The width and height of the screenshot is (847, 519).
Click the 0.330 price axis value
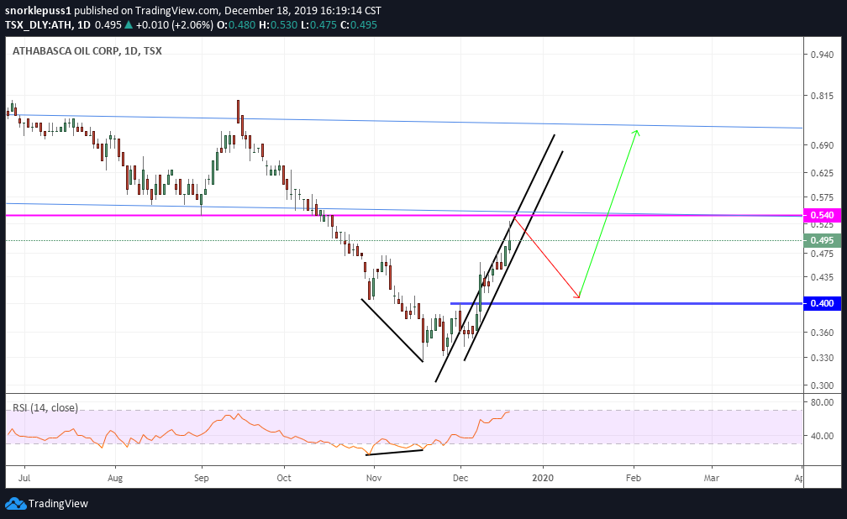(822, 358)
